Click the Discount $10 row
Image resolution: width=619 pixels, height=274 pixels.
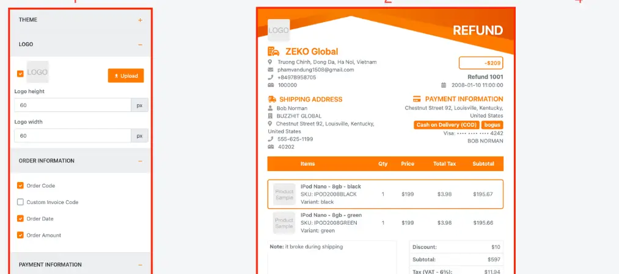(456, 247)
